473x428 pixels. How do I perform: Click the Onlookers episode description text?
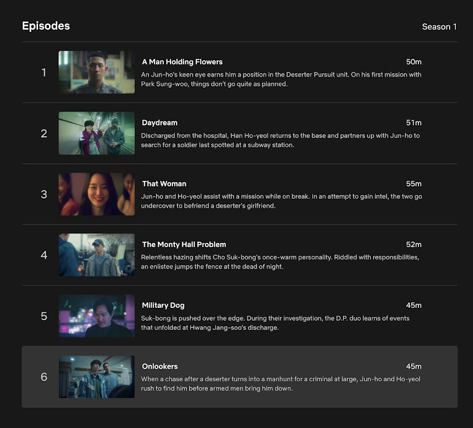coord(281,384)
